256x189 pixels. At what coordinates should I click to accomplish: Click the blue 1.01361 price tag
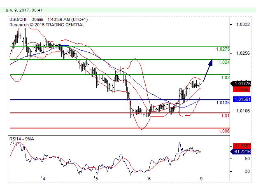click(x=242, y=99)
